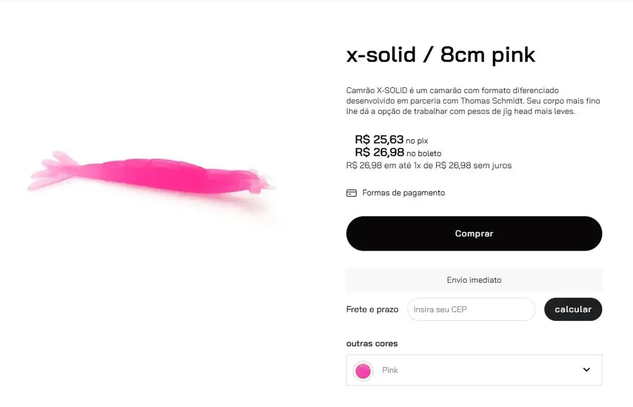Focus the Insira seu CEP field
Image resolution: width=633 pixels, height=407 pixels.
471,309
